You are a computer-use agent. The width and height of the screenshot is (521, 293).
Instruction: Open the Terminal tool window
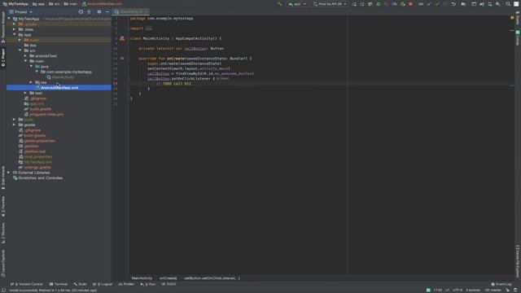point(59,284)
